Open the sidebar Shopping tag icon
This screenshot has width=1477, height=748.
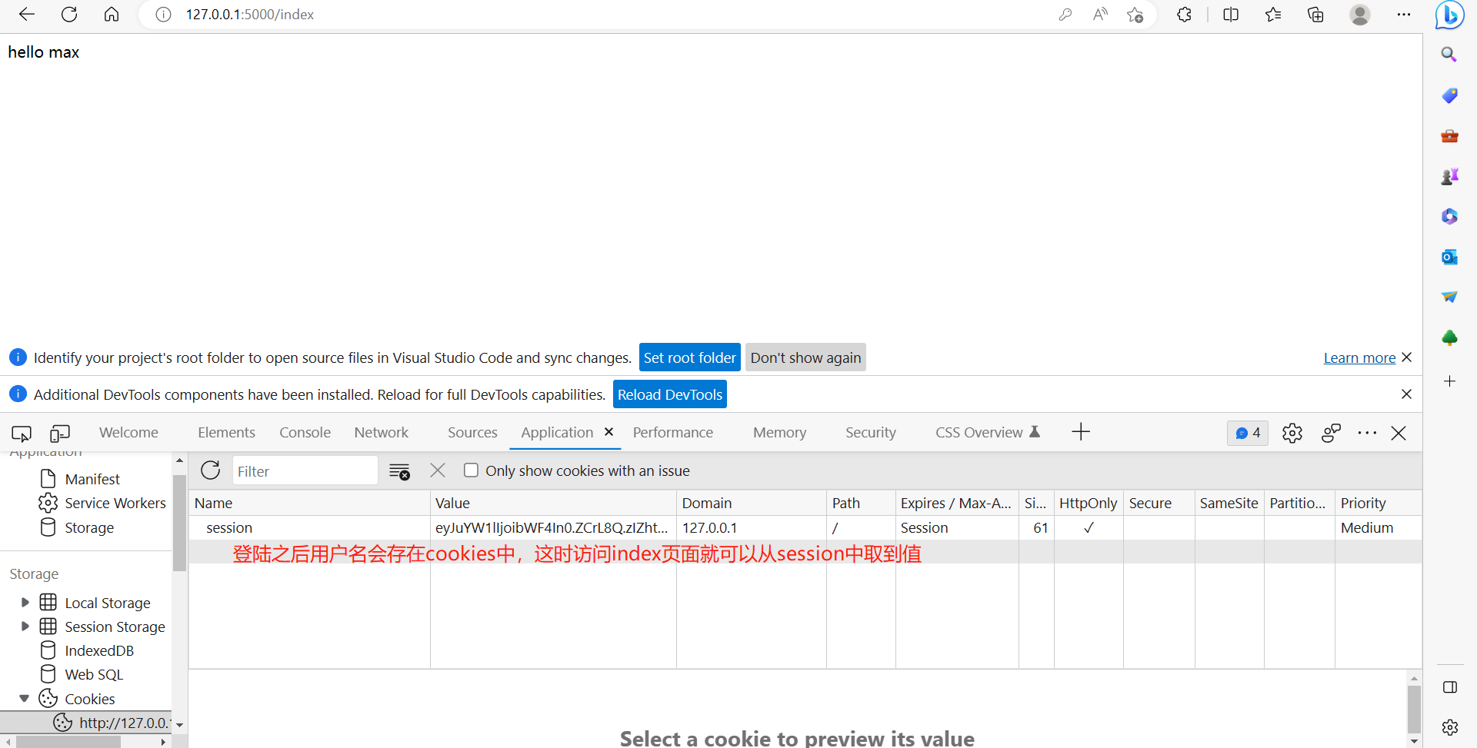[1449, 95]
